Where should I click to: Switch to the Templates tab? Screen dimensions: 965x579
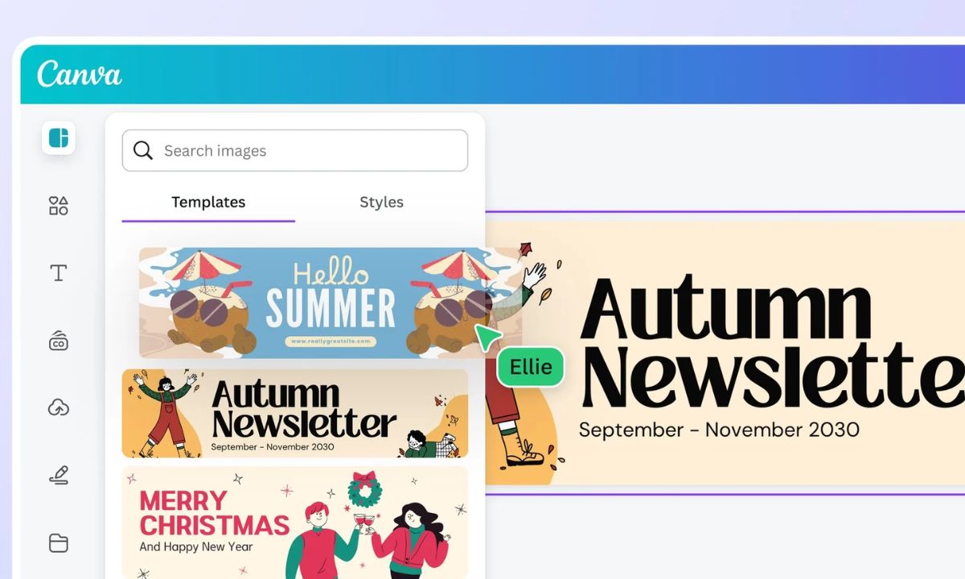point(208,203)
